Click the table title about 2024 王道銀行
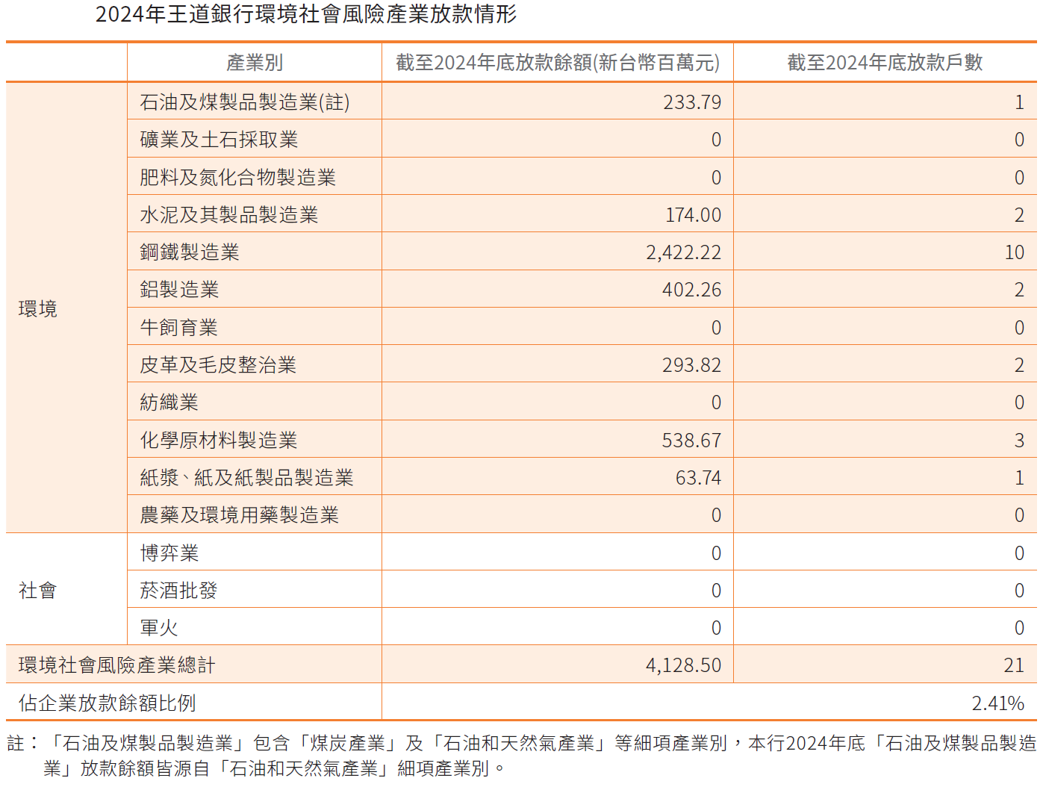1046x787 pixels. tap(306, 14)
